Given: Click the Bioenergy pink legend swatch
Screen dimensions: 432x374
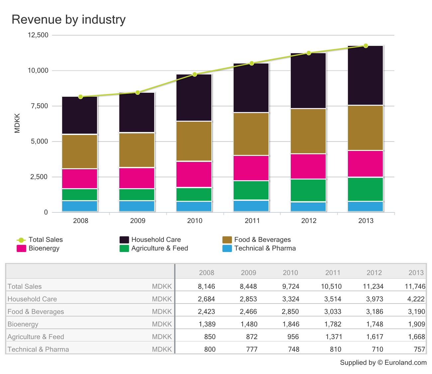Looking at the screenshot, I should coord(21,248).
